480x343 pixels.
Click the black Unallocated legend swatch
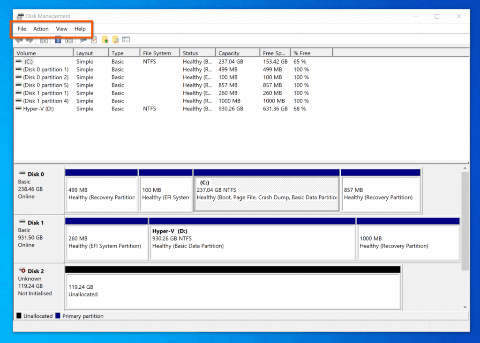[19, 316]
